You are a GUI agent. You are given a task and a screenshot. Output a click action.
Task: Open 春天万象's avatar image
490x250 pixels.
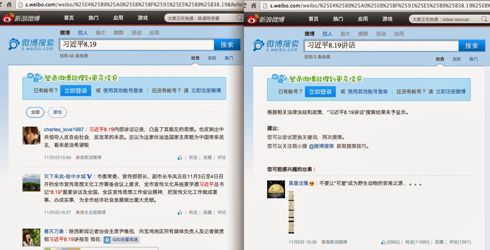[31, 238]
